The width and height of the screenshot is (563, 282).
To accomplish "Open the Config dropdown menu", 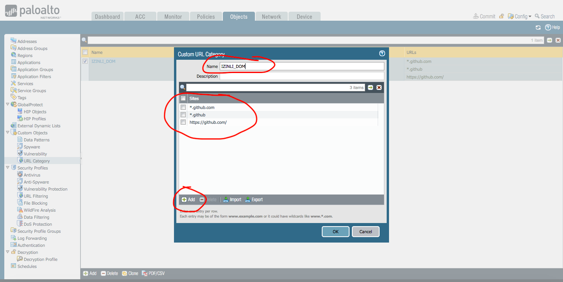I will click(520, 16).
